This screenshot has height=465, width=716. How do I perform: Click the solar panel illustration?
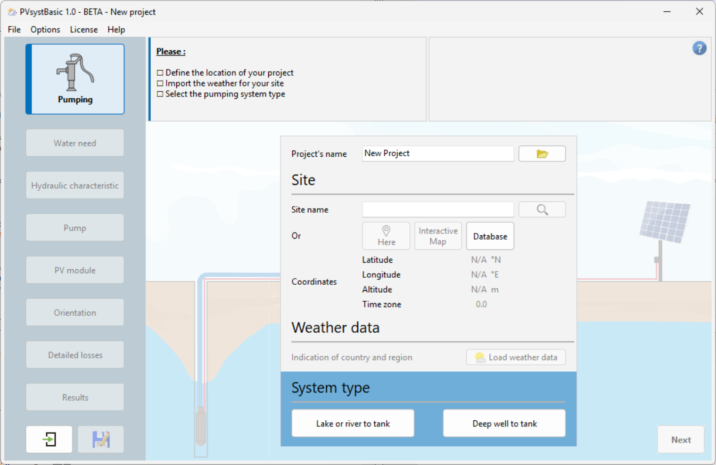[665, 222]
